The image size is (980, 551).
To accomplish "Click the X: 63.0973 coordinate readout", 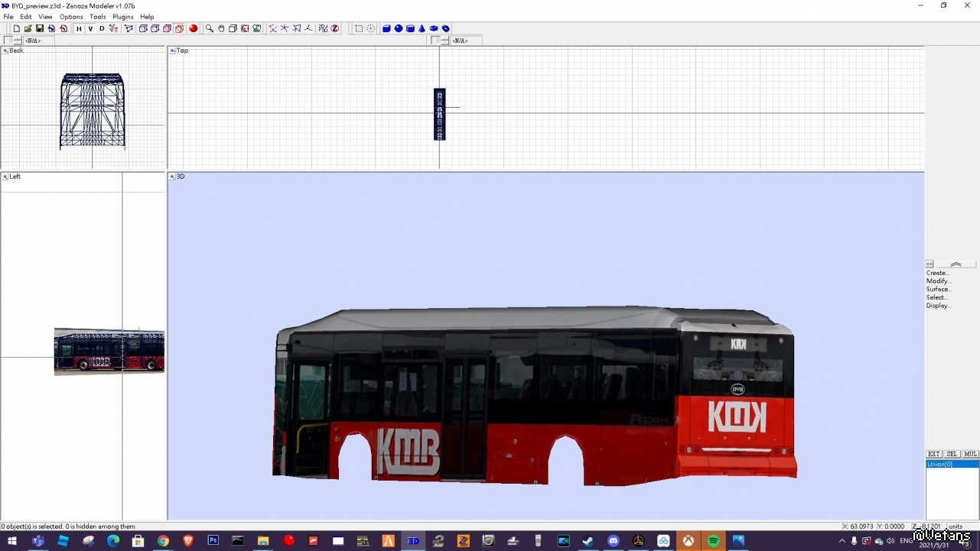I will pyautogui.click(x=857, y=527).
